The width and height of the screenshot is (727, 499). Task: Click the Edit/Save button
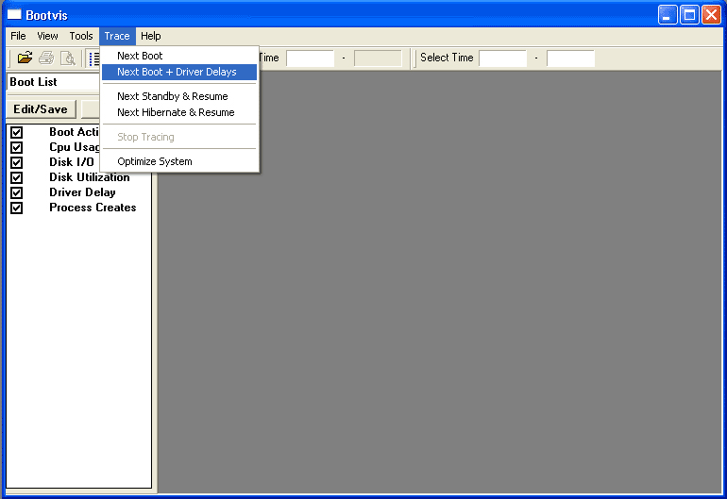pos(42,109)
